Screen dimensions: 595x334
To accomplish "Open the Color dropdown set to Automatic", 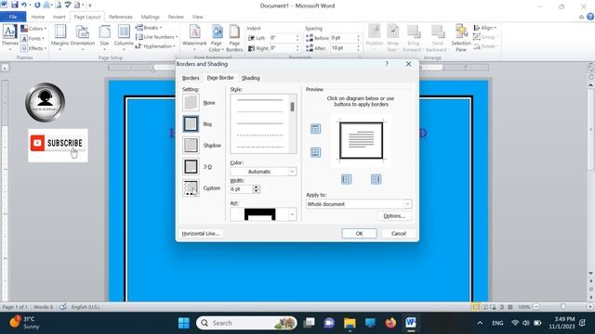I will pyautogui.click(x=263, y=172).
